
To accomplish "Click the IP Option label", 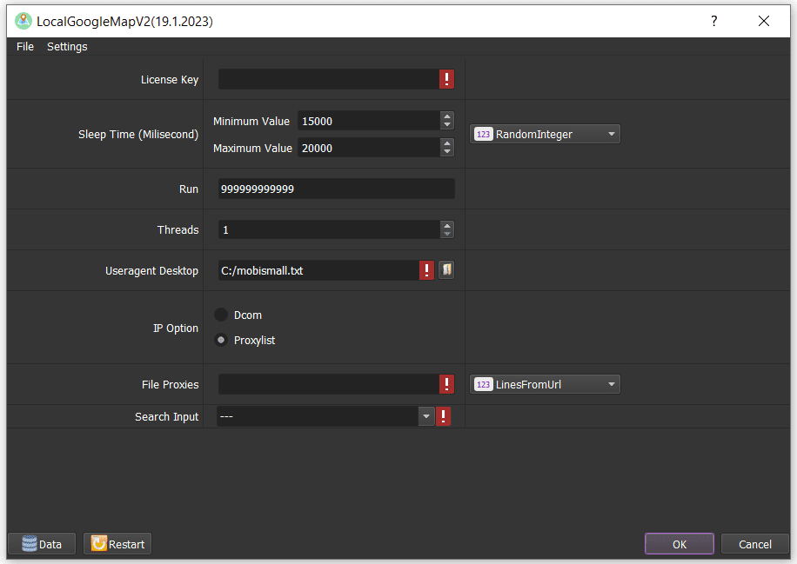I will coord(176,328).
